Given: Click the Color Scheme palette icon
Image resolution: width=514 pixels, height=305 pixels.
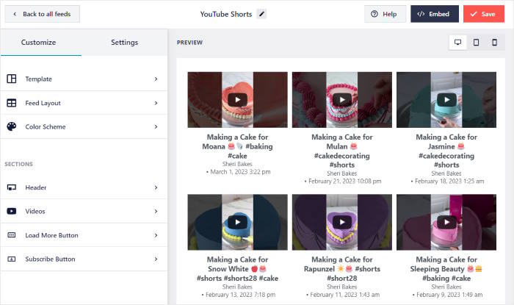Looking at the screenshot, I should coord(12,126).
